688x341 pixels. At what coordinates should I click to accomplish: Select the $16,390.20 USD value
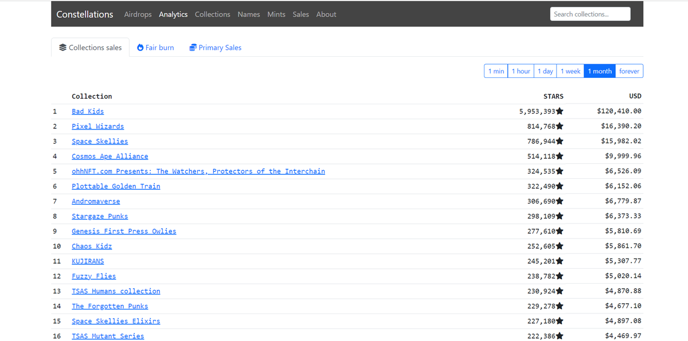click(621, 126)
